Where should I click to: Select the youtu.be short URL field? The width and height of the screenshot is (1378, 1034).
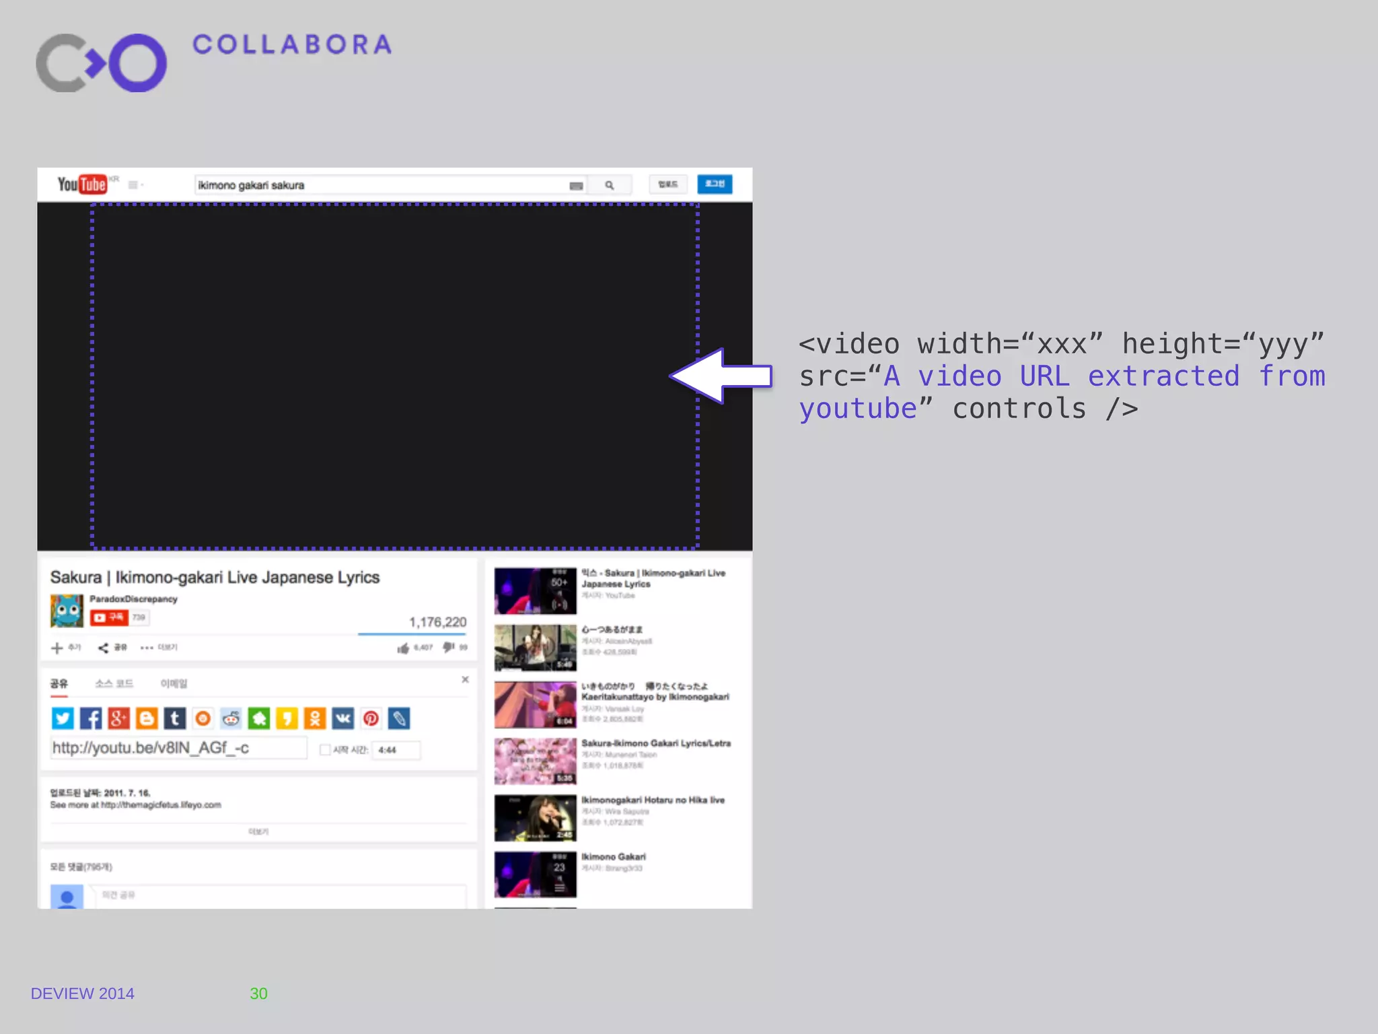178,748
